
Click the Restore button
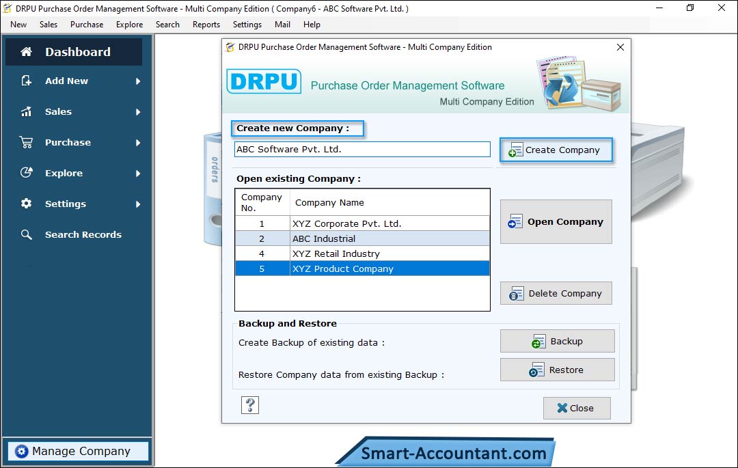click(x=558, y=370)
